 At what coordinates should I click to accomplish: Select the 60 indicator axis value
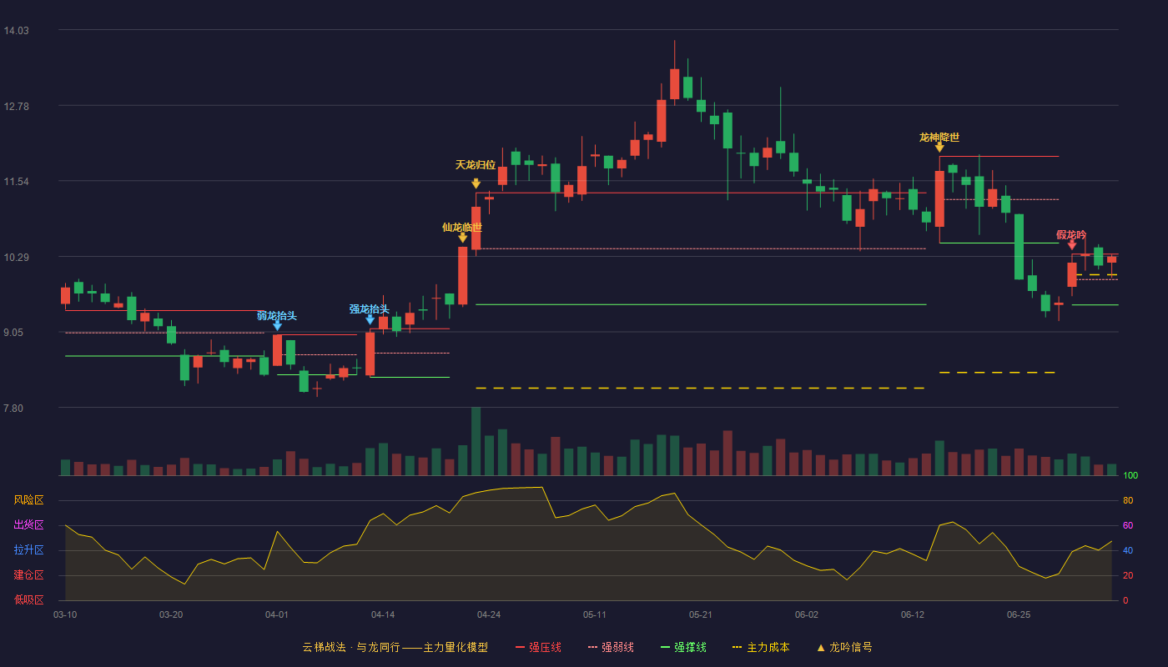(x=1128, y=526)
